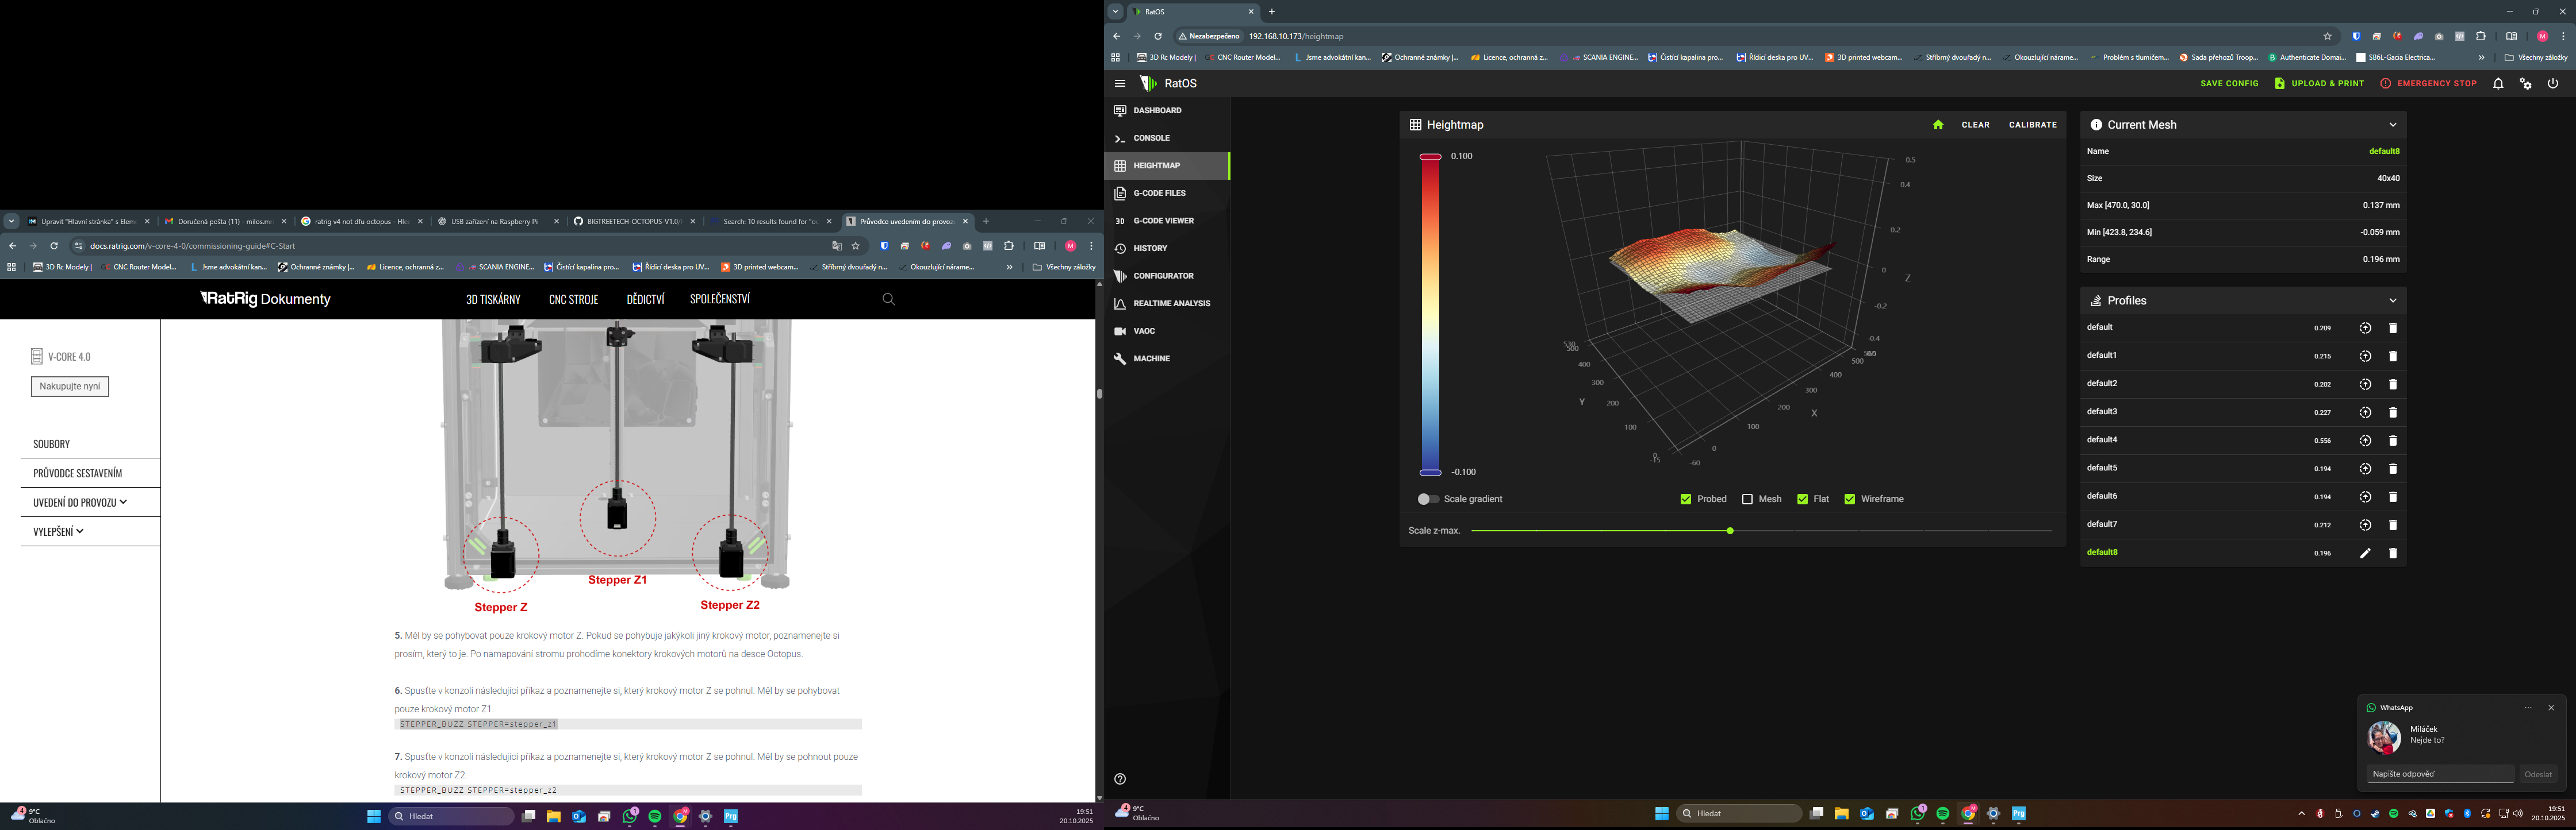Open notifications bell in RatOS header

pos(2498,84)
